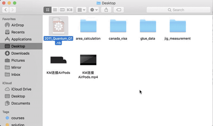213x126 pixels.
Task: Open Applications from the sidebar
Action: click(21, 39)
